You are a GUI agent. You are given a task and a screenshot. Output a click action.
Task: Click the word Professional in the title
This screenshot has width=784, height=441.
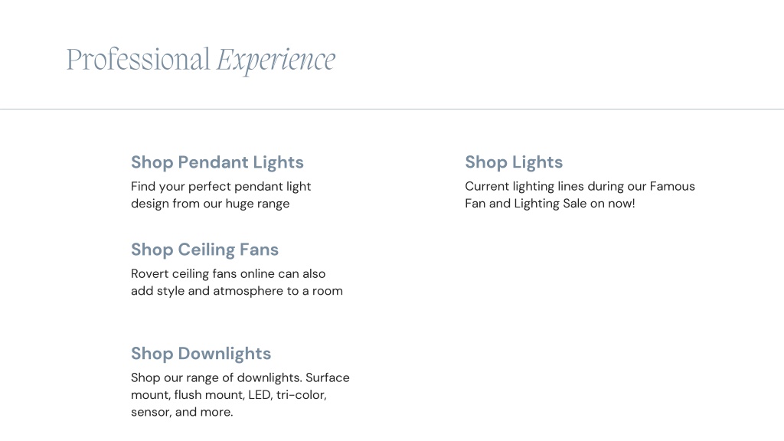(138, 60)
